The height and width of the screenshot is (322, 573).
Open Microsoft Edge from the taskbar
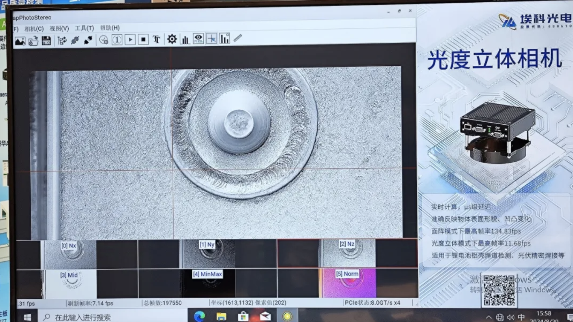pyautogui.click(x=199, y=316)
